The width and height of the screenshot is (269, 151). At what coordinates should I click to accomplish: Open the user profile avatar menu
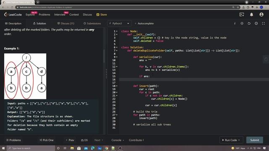[261, 15]
